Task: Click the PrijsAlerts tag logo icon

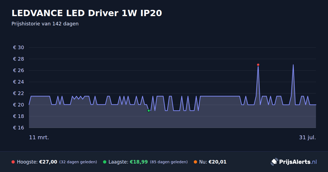Action: [x=274, y=162]
